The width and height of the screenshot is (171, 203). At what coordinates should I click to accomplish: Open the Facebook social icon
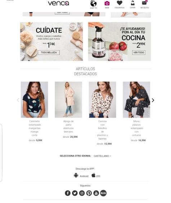[x=68, y=193]
